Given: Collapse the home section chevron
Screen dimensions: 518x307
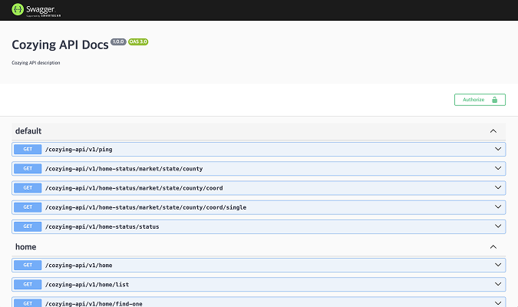Looking at the screenshot, I should 493,247.
